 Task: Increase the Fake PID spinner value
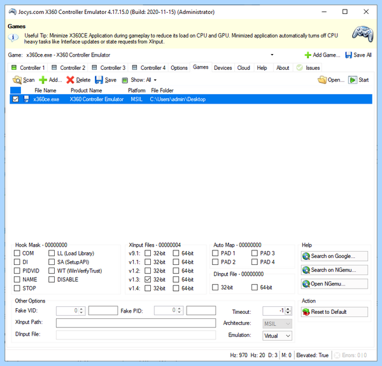pyautogui.click(x=180, y=309)
